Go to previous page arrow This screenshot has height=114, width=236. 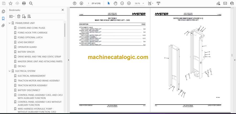[74, 3]
